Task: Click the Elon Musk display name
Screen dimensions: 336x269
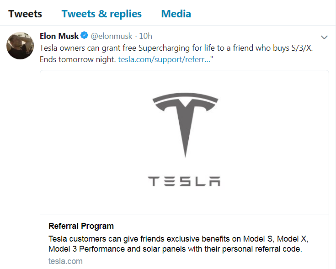Action: point(59,36)
